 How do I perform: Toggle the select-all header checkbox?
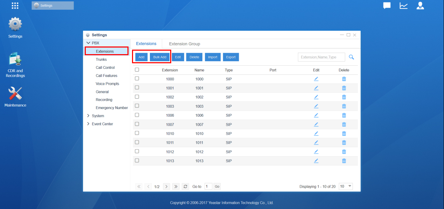tap(137, 70)
